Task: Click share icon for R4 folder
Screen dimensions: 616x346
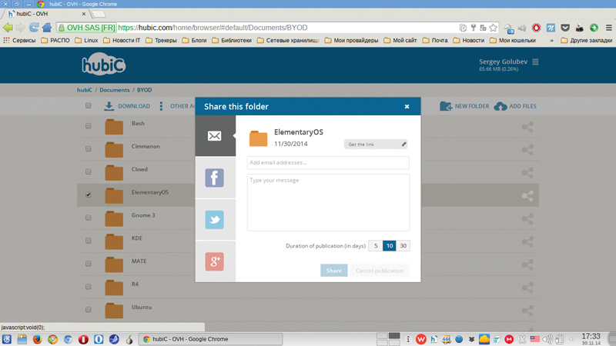Action: [527, 288]
